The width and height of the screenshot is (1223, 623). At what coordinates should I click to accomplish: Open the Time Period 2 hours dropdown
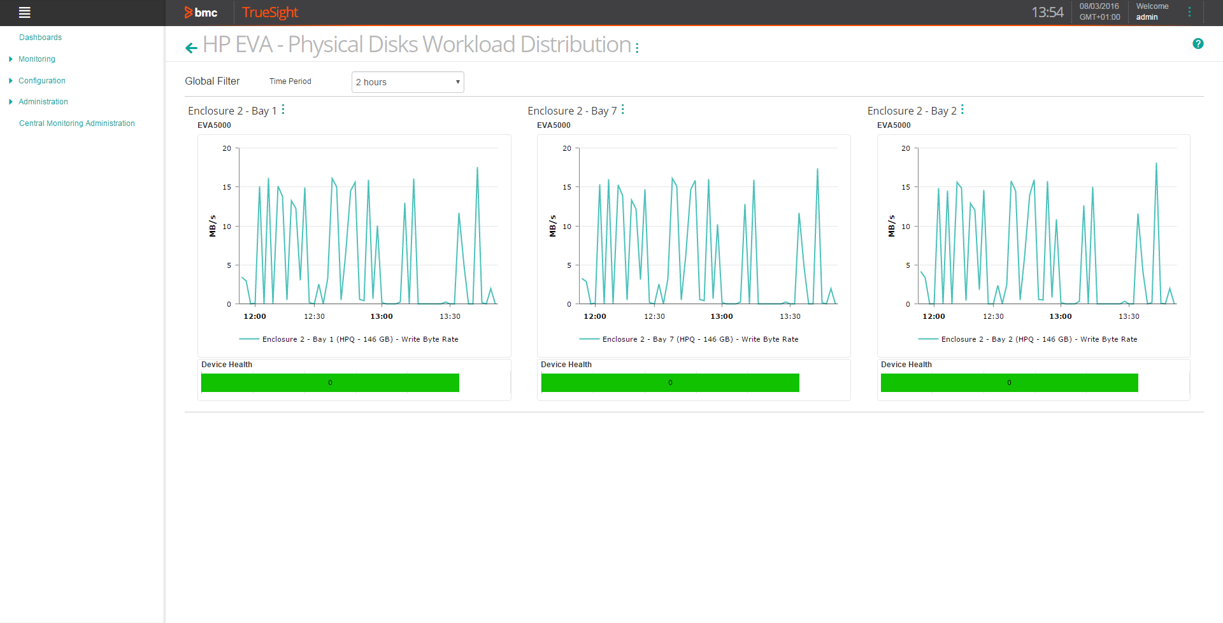pyautogui.click(x=408, y=82)
